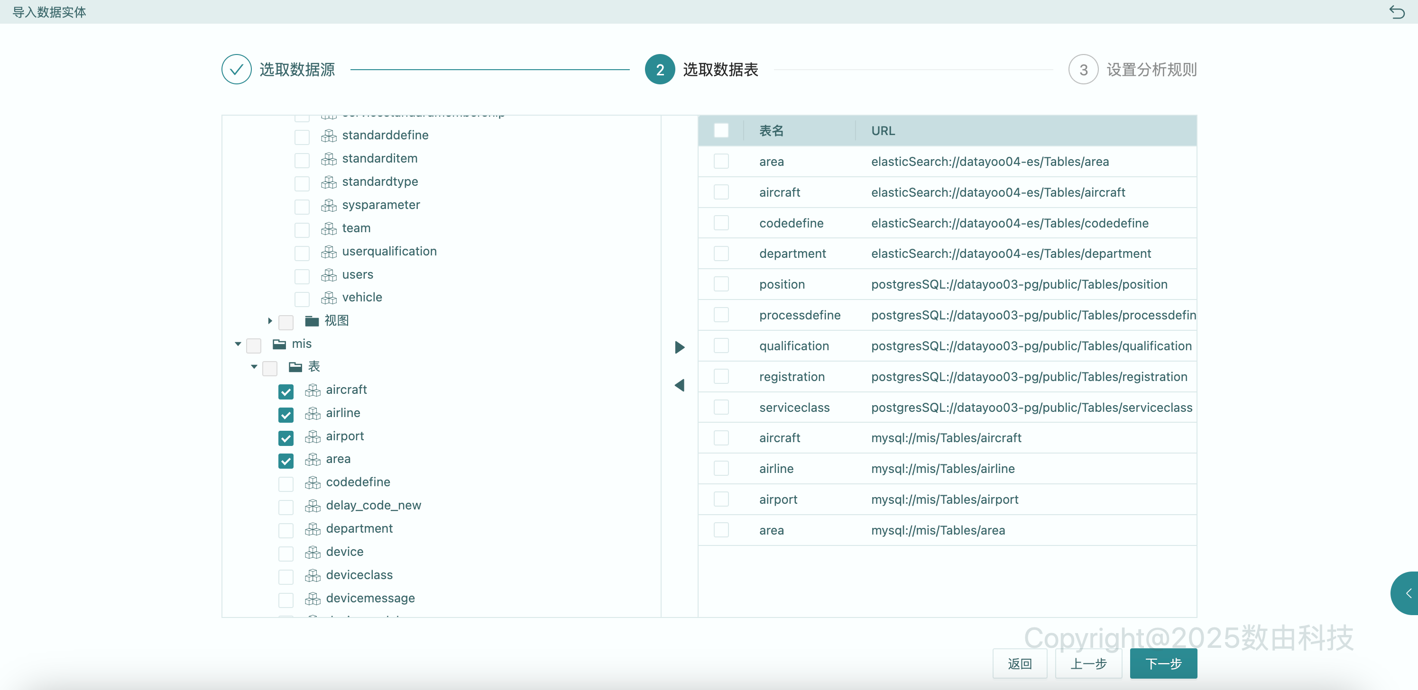Tick the select-all checkbox in table header
Image resolution: width=1418 pixels, height=690 pixels.
point(720,131)
